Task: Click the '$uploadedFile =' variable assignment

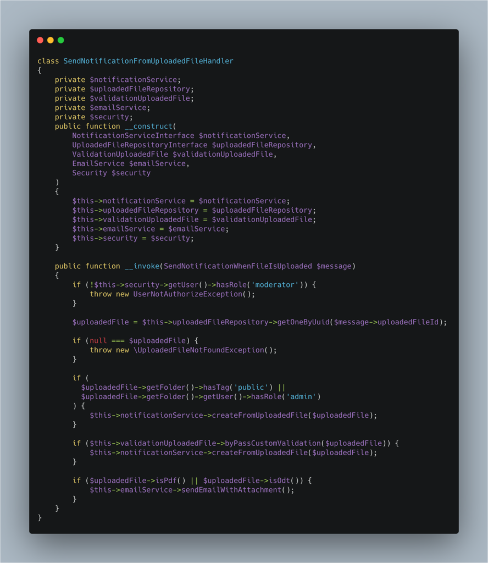Action: pyautogui.click(x=105, y=322)
